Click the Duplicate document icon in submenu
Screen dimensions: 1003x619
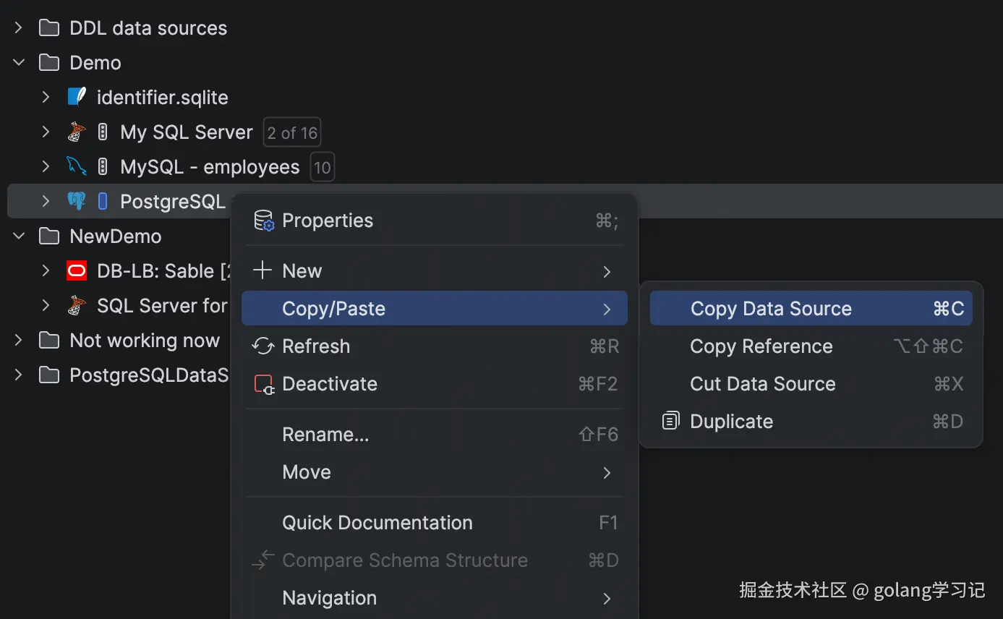tap(671, 422)
